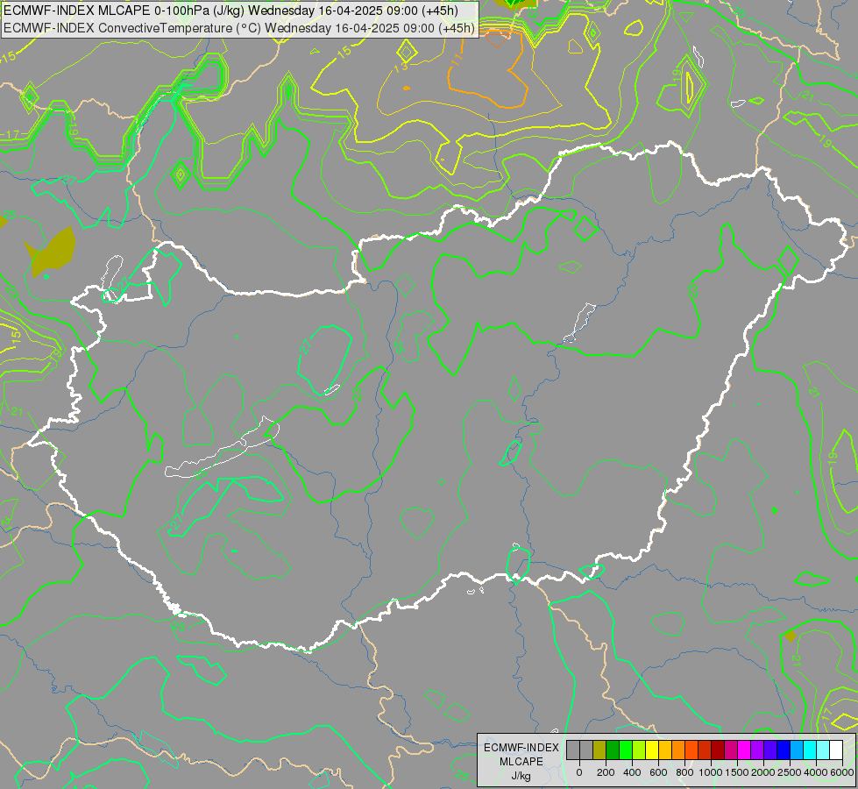Select the lime yellow-green legend swatch
858x789 pixels.
tap(639, 750)
